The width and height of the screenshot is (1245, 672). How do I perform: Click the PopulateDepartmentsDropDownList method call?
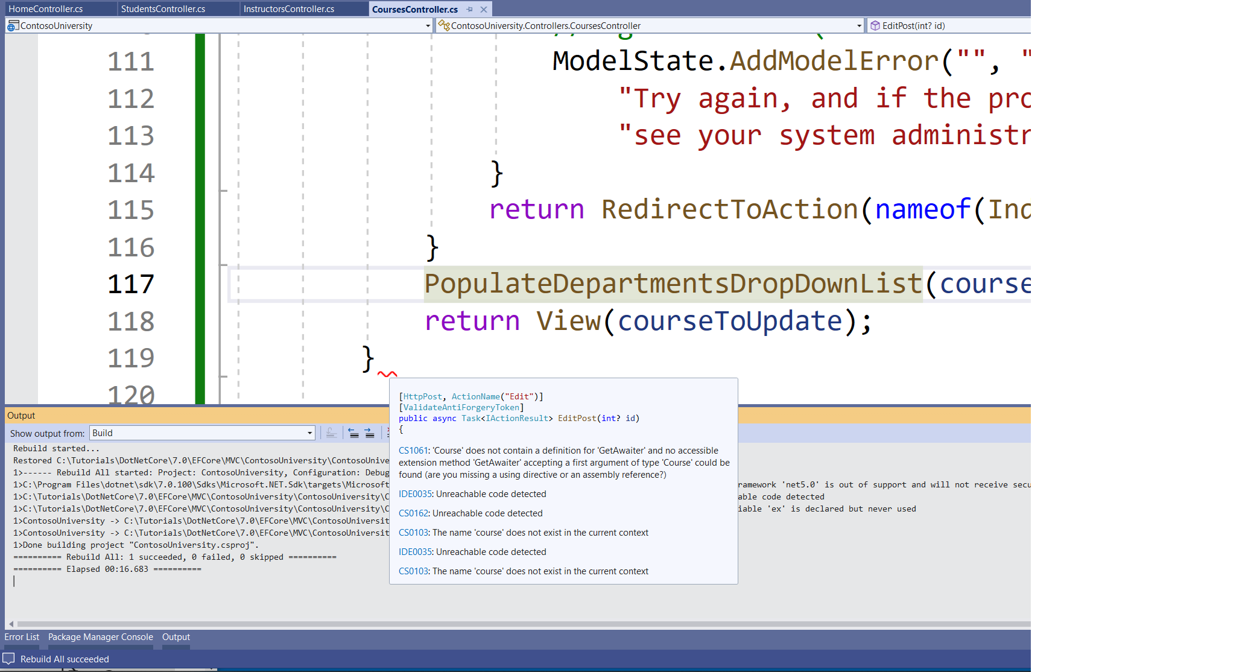click(673, 284)
